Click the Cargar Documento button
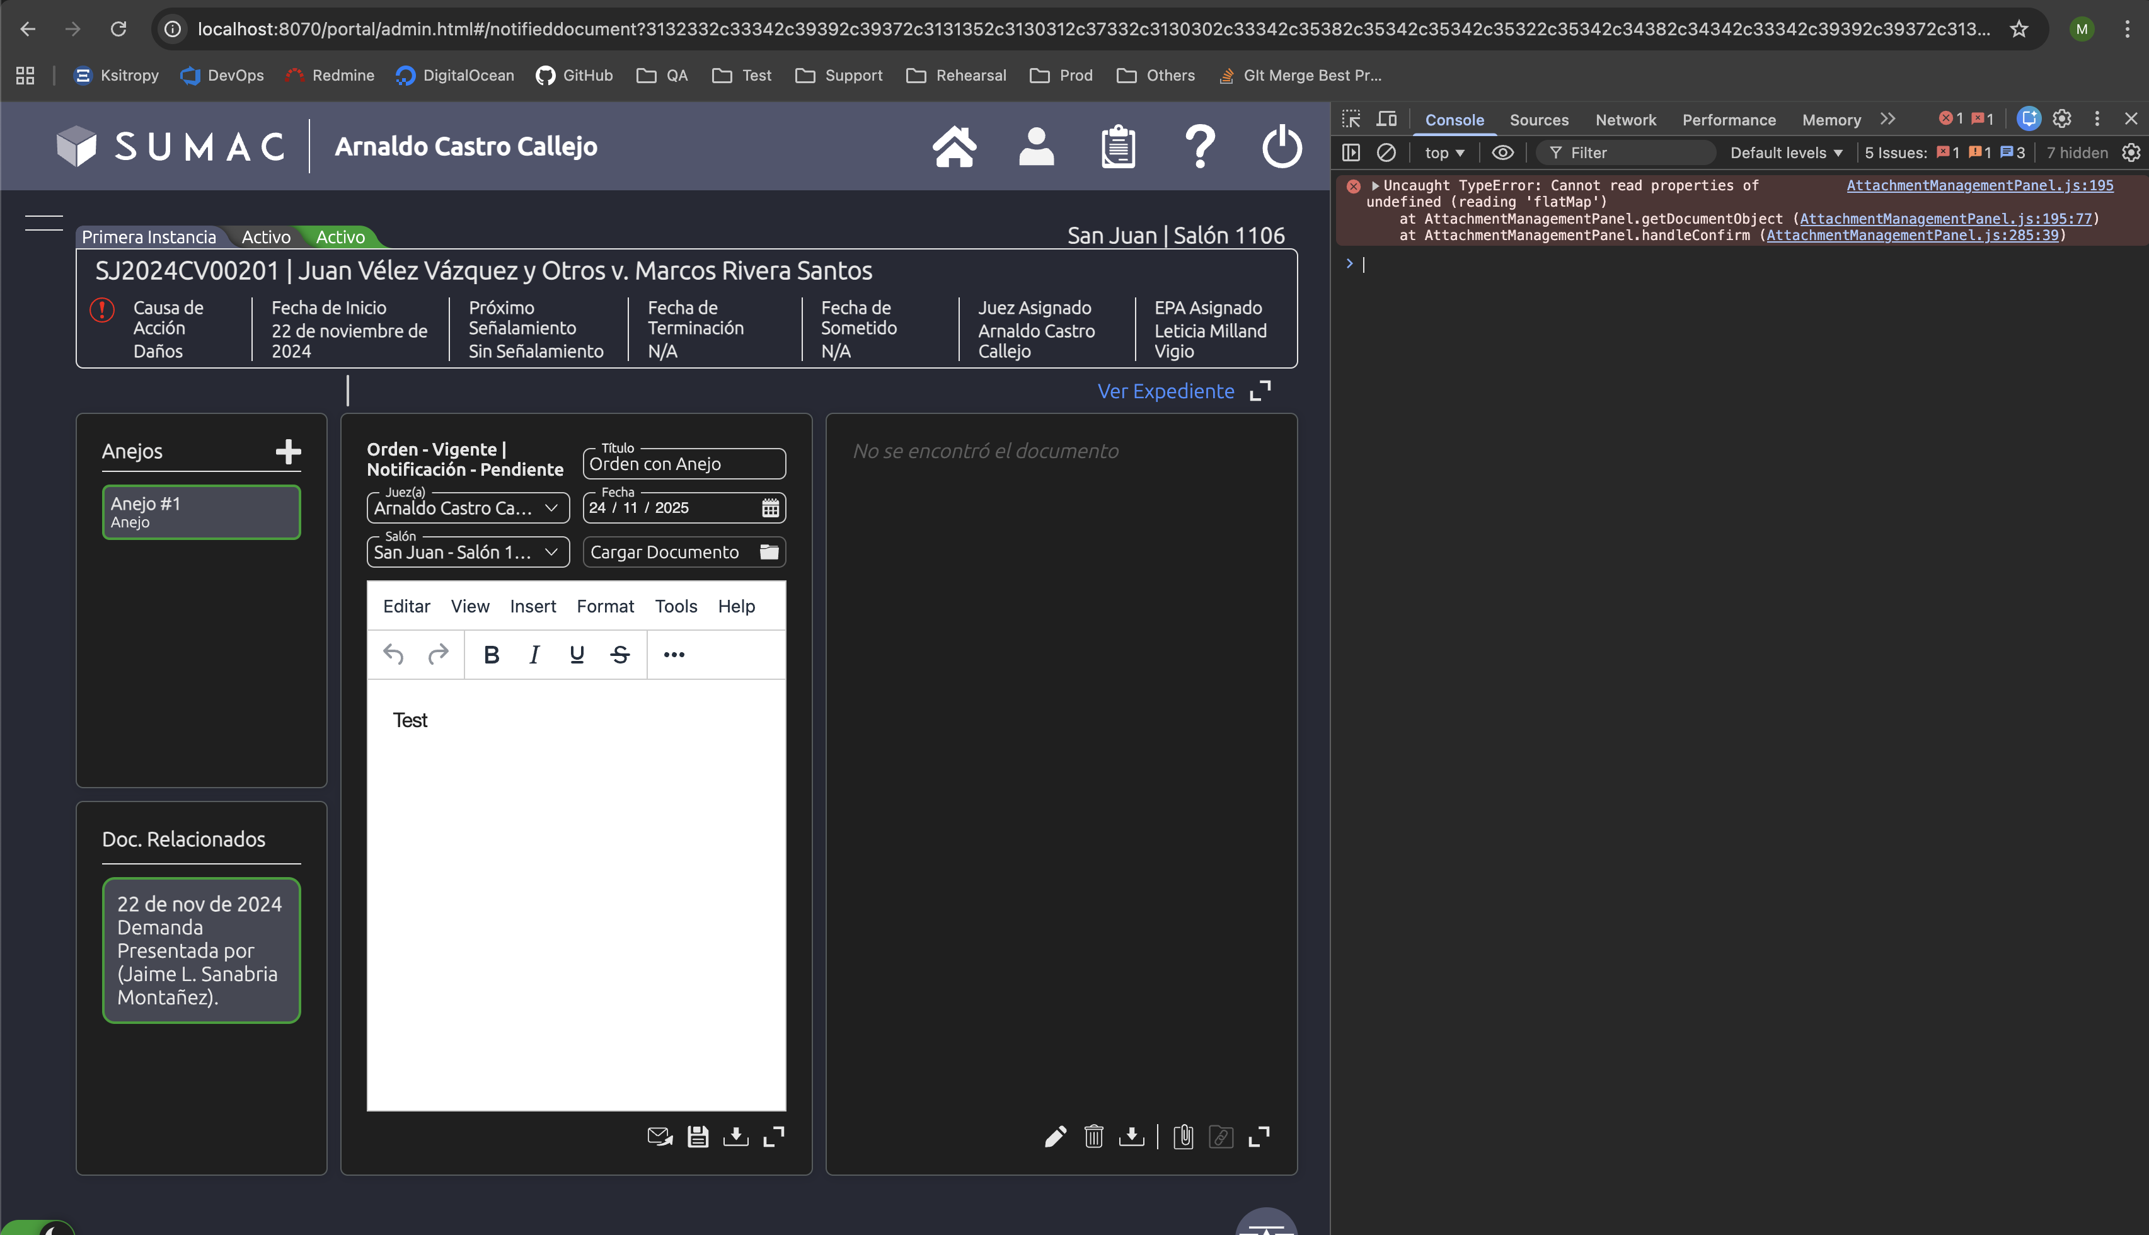This screenshot has height=1235, width=2149. [684, 552]
